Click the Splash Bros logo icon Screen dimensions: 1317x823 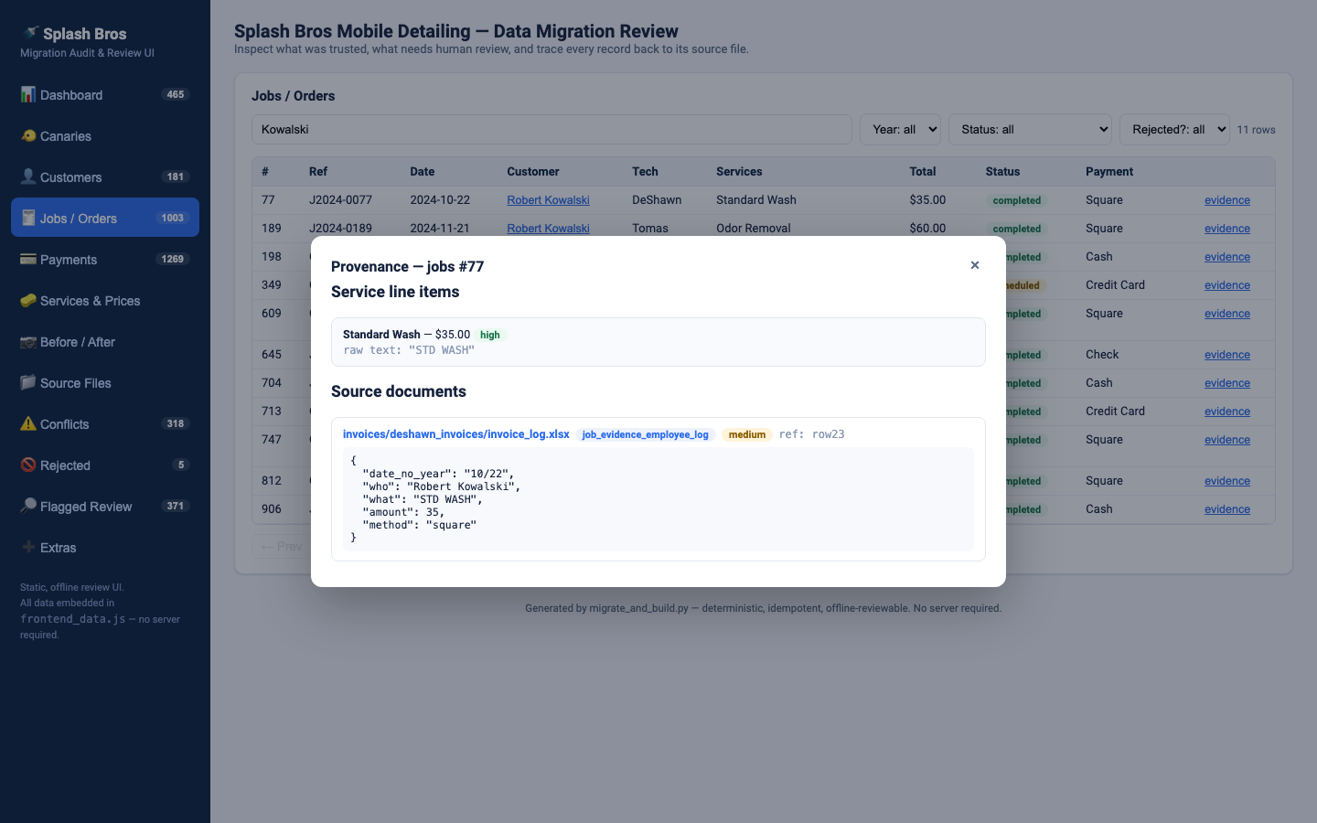(x=31, y=34)
